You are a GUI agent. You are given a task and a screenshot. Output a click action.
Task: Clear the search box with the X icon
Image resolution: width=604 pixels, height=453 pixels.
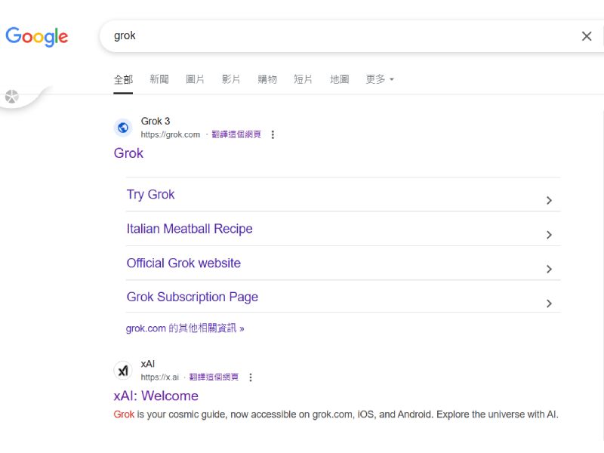click(587, 36)
